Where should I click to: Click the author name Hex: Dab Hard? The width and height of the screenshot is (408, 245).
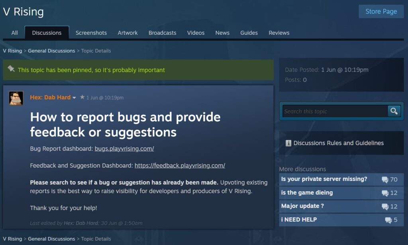pos(50,97)
